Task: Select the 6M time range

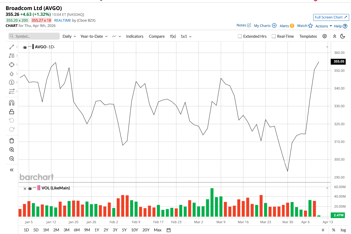Action: pyautogui.click(x=77, y=230)
